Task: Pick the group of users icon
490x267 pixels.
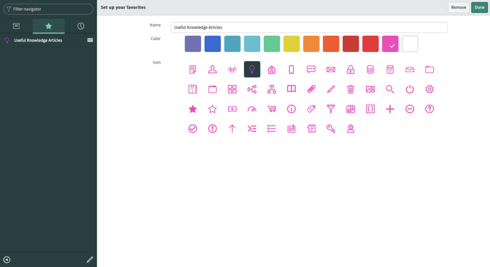Action: click(x=232, y=69)
